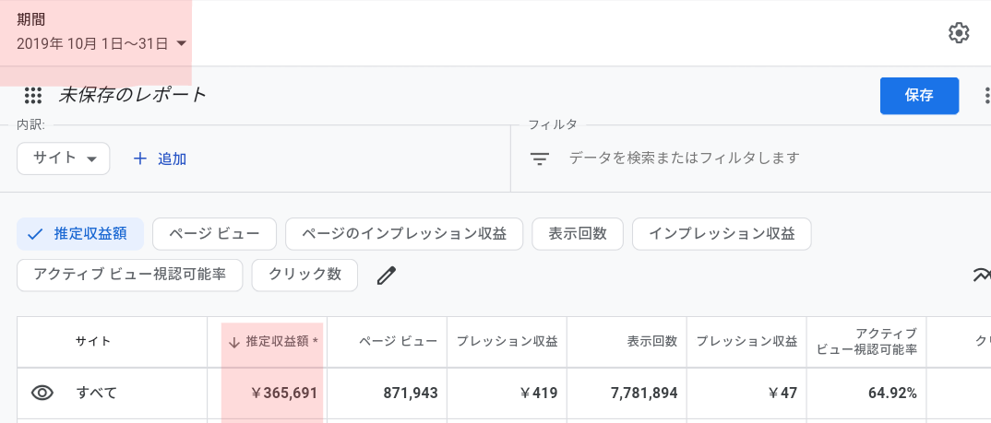991x423 pixels.
Task: Click the blue 保存 button
Action: pyautogui.click(x=919, y=96)
